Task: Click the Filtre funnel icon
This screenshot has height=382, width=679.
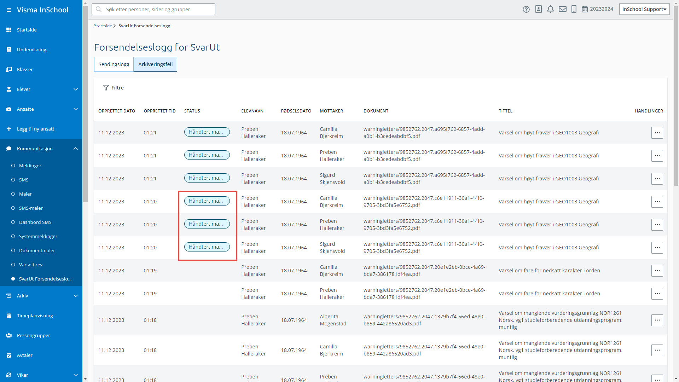Action: (x=105, y=88)
